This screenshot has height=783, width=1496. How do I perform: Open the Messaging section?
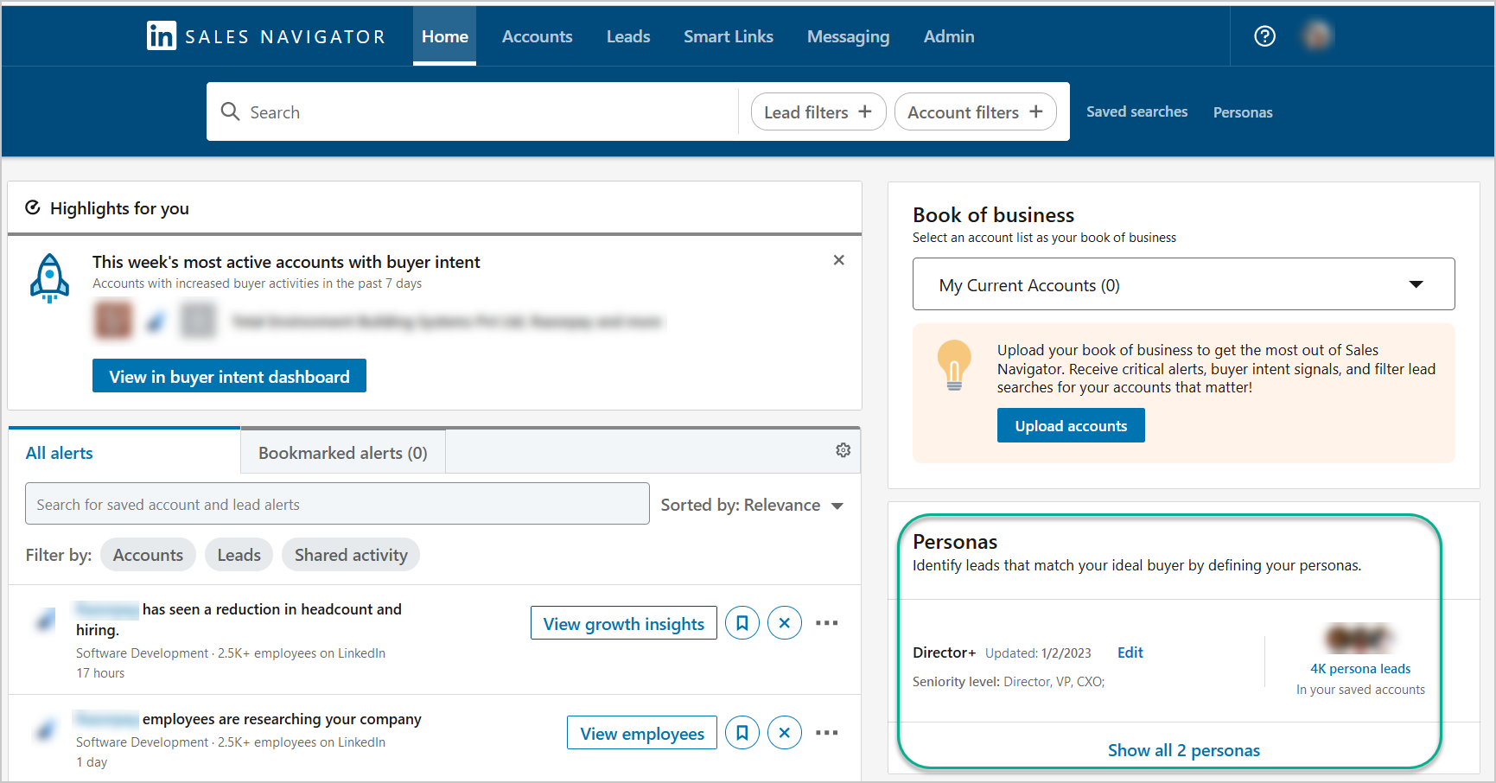848,36
